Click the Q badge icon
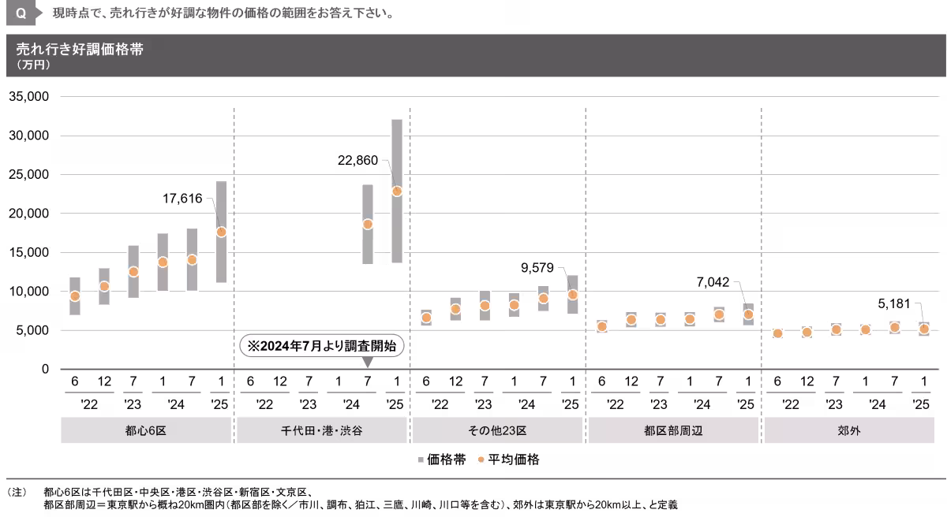The height and width of the screenshot is (517, 947). pos(21,13)
